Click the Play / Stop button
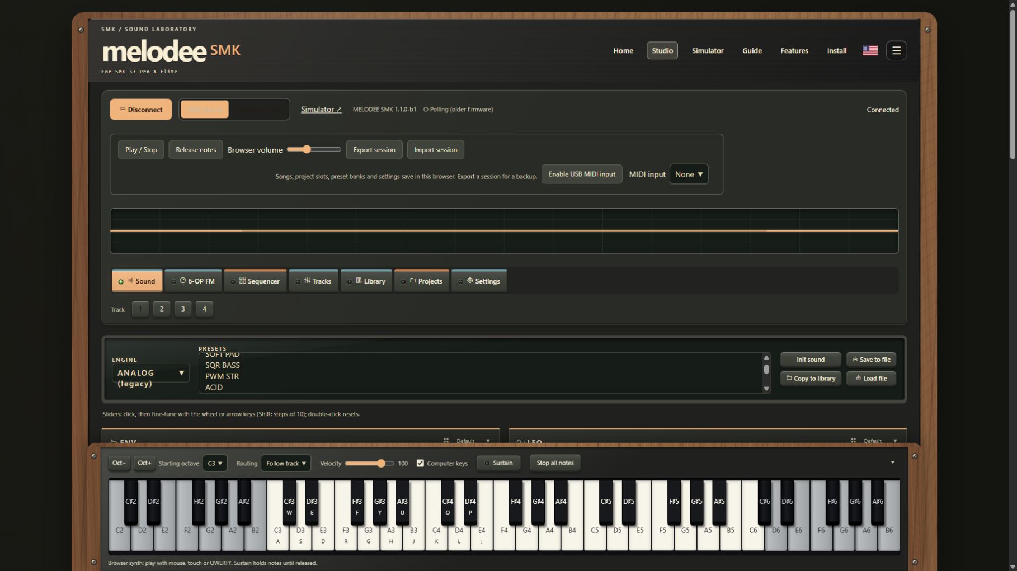Image resolution: width=1017 pixels, height=571 pixels. pos(141,150)
